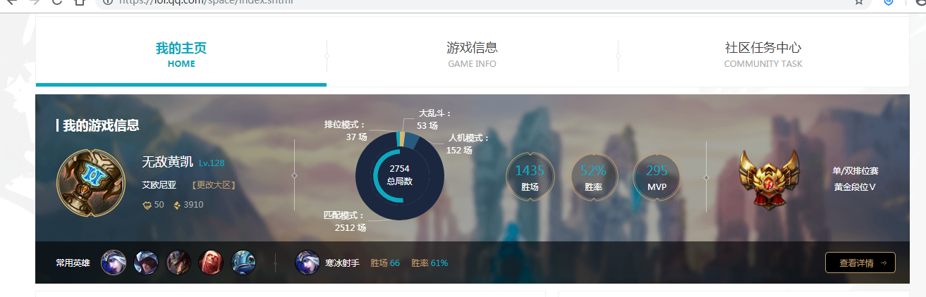Click the 1435 胜场 circle badge
This screenshot has height=297, width=926.
coord(530,177)
